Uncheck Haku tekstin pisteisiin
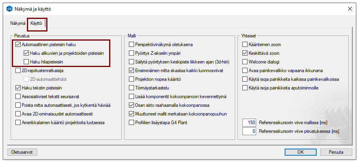 point(18,88)
